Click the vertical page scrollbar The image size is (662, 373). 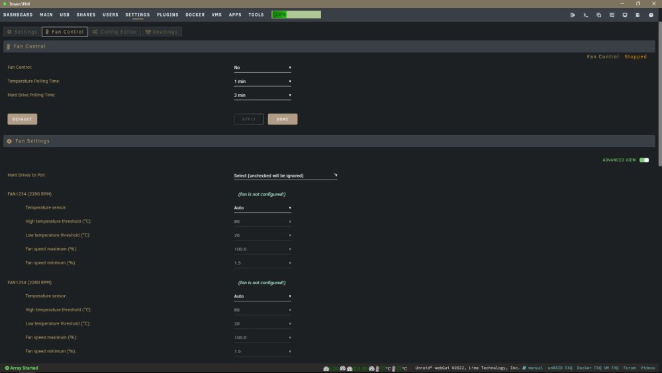pos(660,93)
